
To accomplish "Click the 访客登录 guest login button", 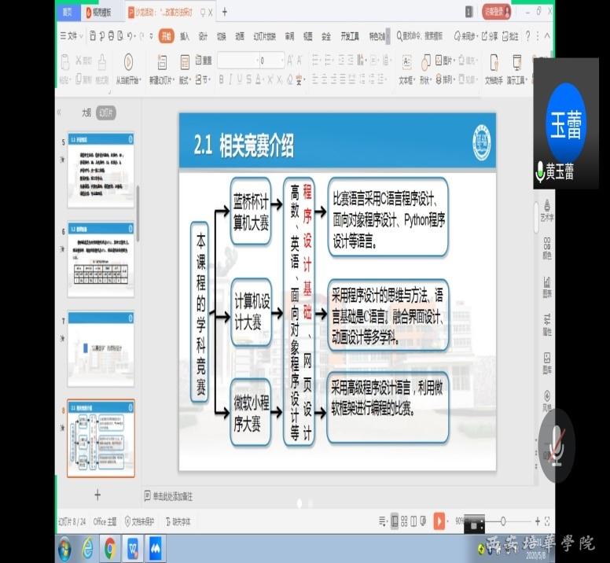I will pos(497,12).
